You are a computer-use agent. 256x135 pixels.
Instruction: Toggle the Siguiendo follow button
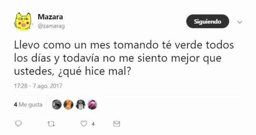coord(208,22)
